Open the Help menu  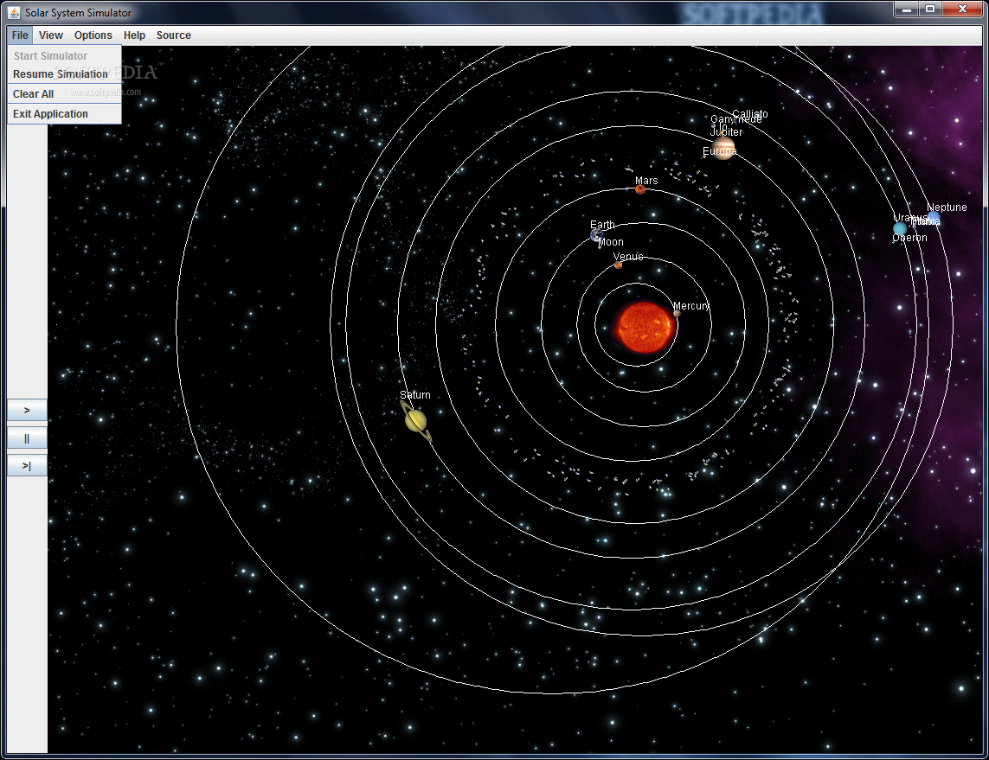(134, 35)
